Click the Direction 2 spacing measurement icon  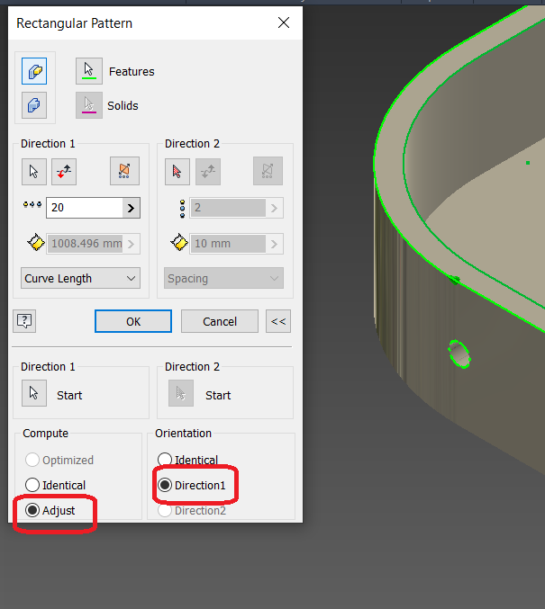tap(179, 243)
